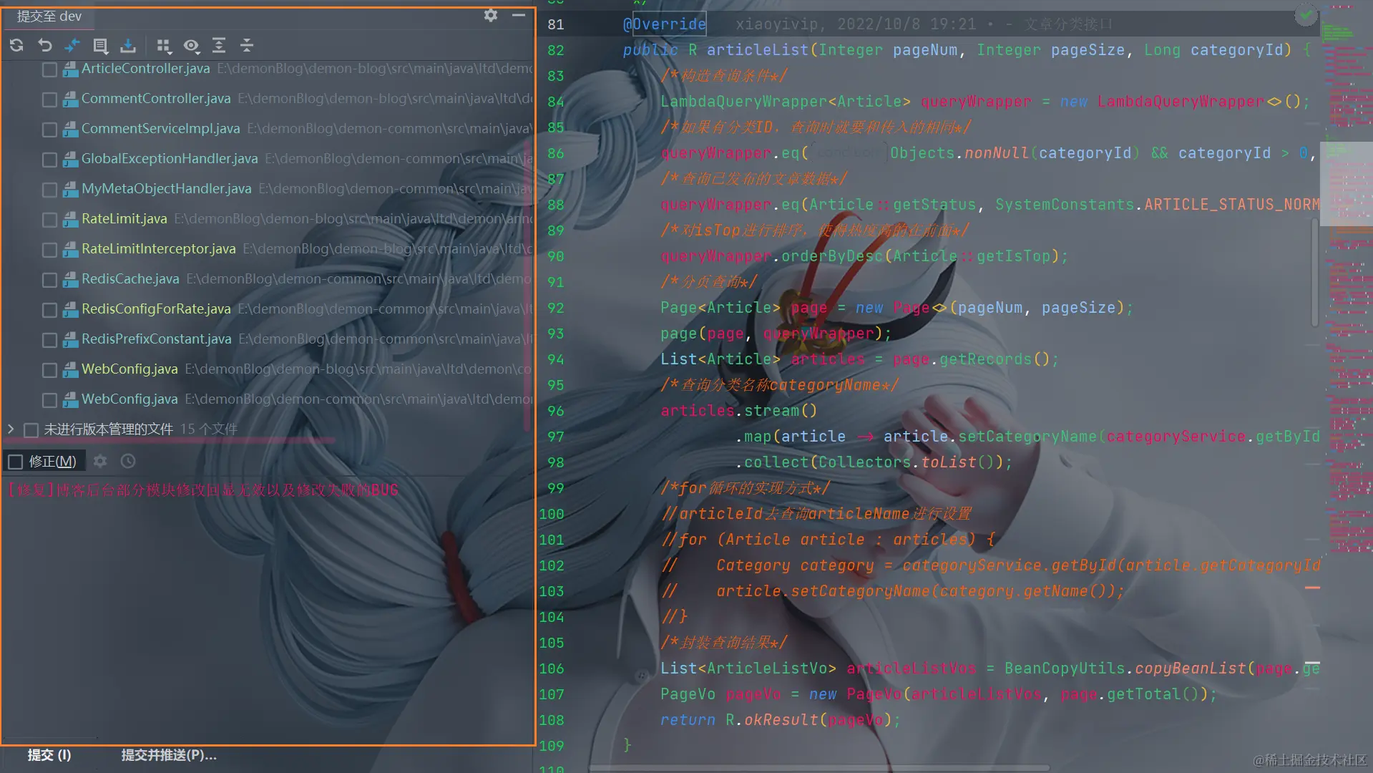Click the green inspection checkmark in editor

click(x=1306, y=14)
